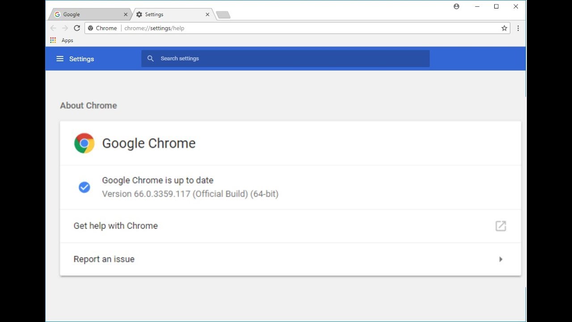572x322 pixels.
Task: Click the external link icon for Chrome help
Action: click(x=500, y=226)
